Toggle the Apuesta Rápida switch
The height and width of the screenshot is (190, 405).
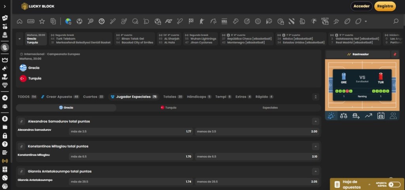click(394, 184)
